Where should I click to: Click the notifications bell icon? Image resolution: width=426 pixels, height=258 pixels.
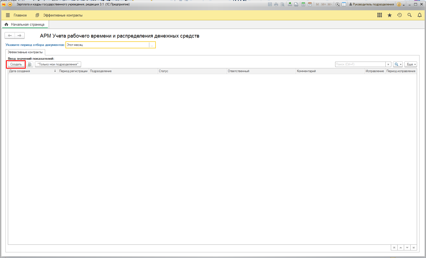(420, 15)
